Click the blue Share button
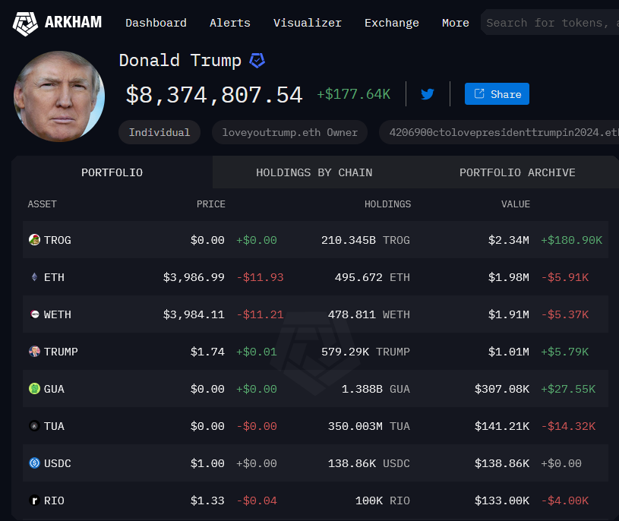Viewport: 619px width, 521px height. click(497, 94)
